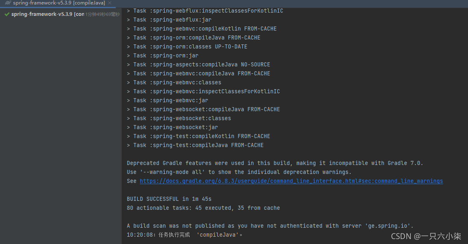Click the line 'Task :spring-webflux:inspectClassesForKotlinIC'
The height and width of the screenshot is (244, 468).
point(205,11)
